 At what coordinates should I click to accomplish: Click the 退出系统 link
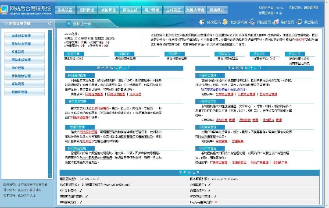pyautogui.click(x=311, y=22)
